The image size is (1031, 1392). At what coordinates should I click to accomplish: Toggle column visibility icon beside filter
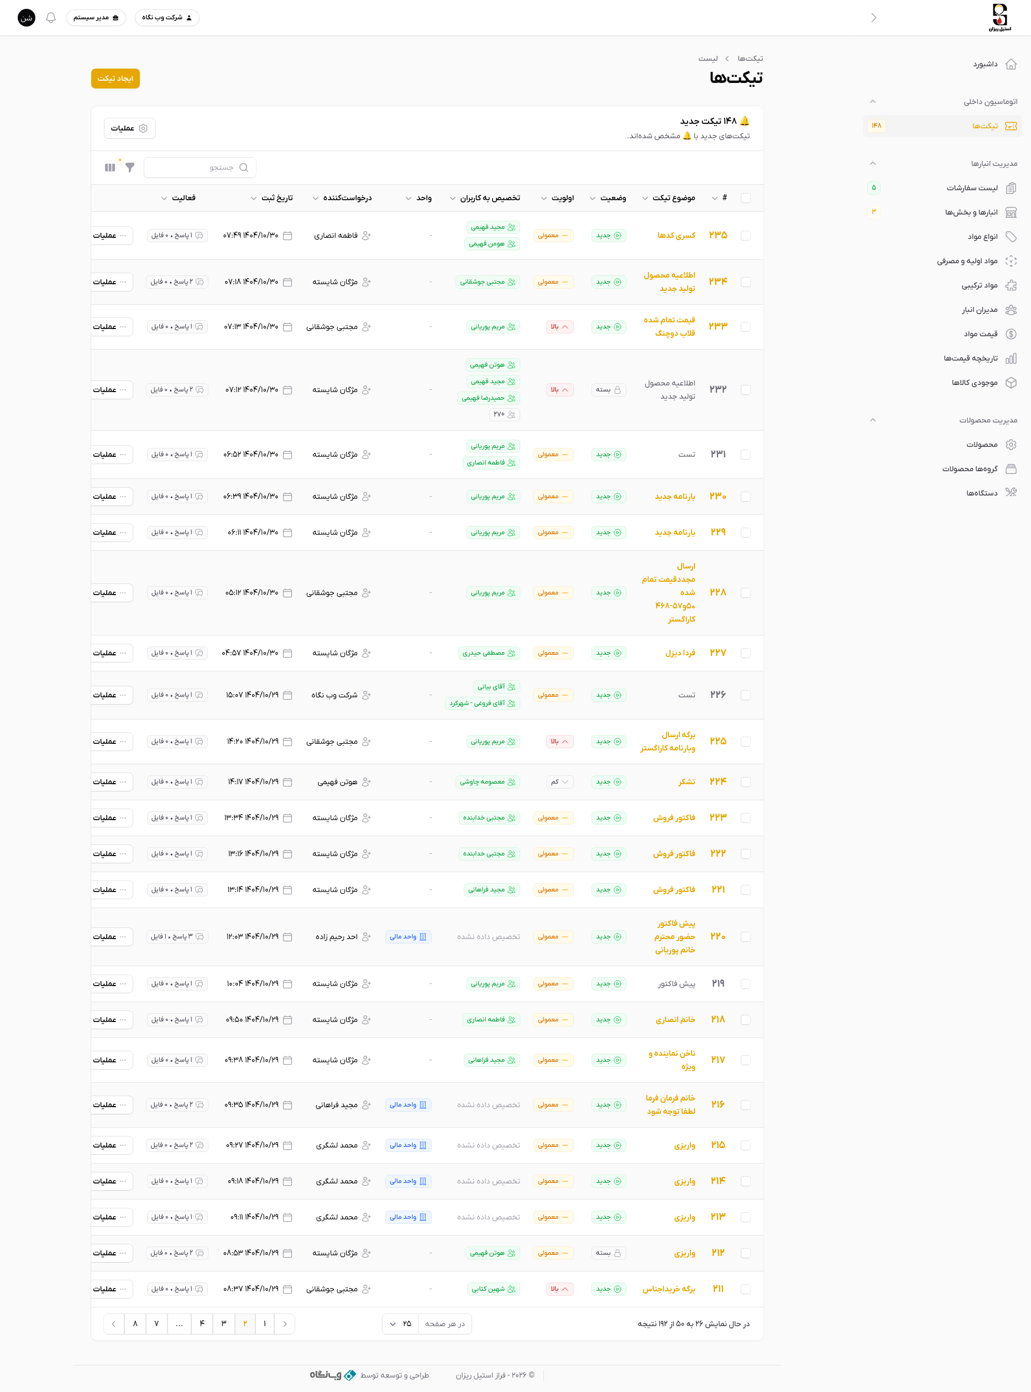tap(110, 167)
